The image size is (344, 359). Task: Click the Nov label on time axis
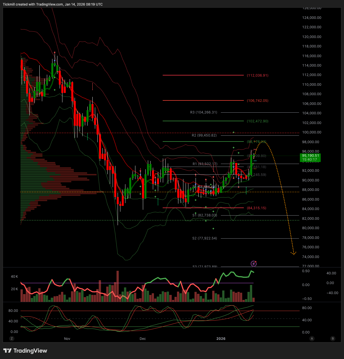pyautogui.click(x=67, y=338)
